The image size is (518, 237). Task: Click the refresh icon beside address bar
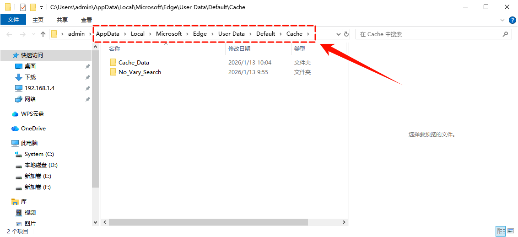[346, 34]
